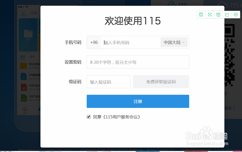Image resolution: width=242 pixels, height=152 pixels.
Task: Select the 云 tab in phone mockup
Action: pyautogui.click(x=23, y=13)
